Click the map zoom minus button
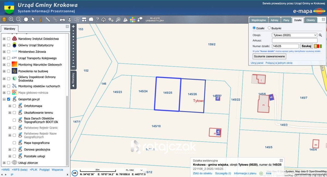The image size is (327, 177). (73, 67)
